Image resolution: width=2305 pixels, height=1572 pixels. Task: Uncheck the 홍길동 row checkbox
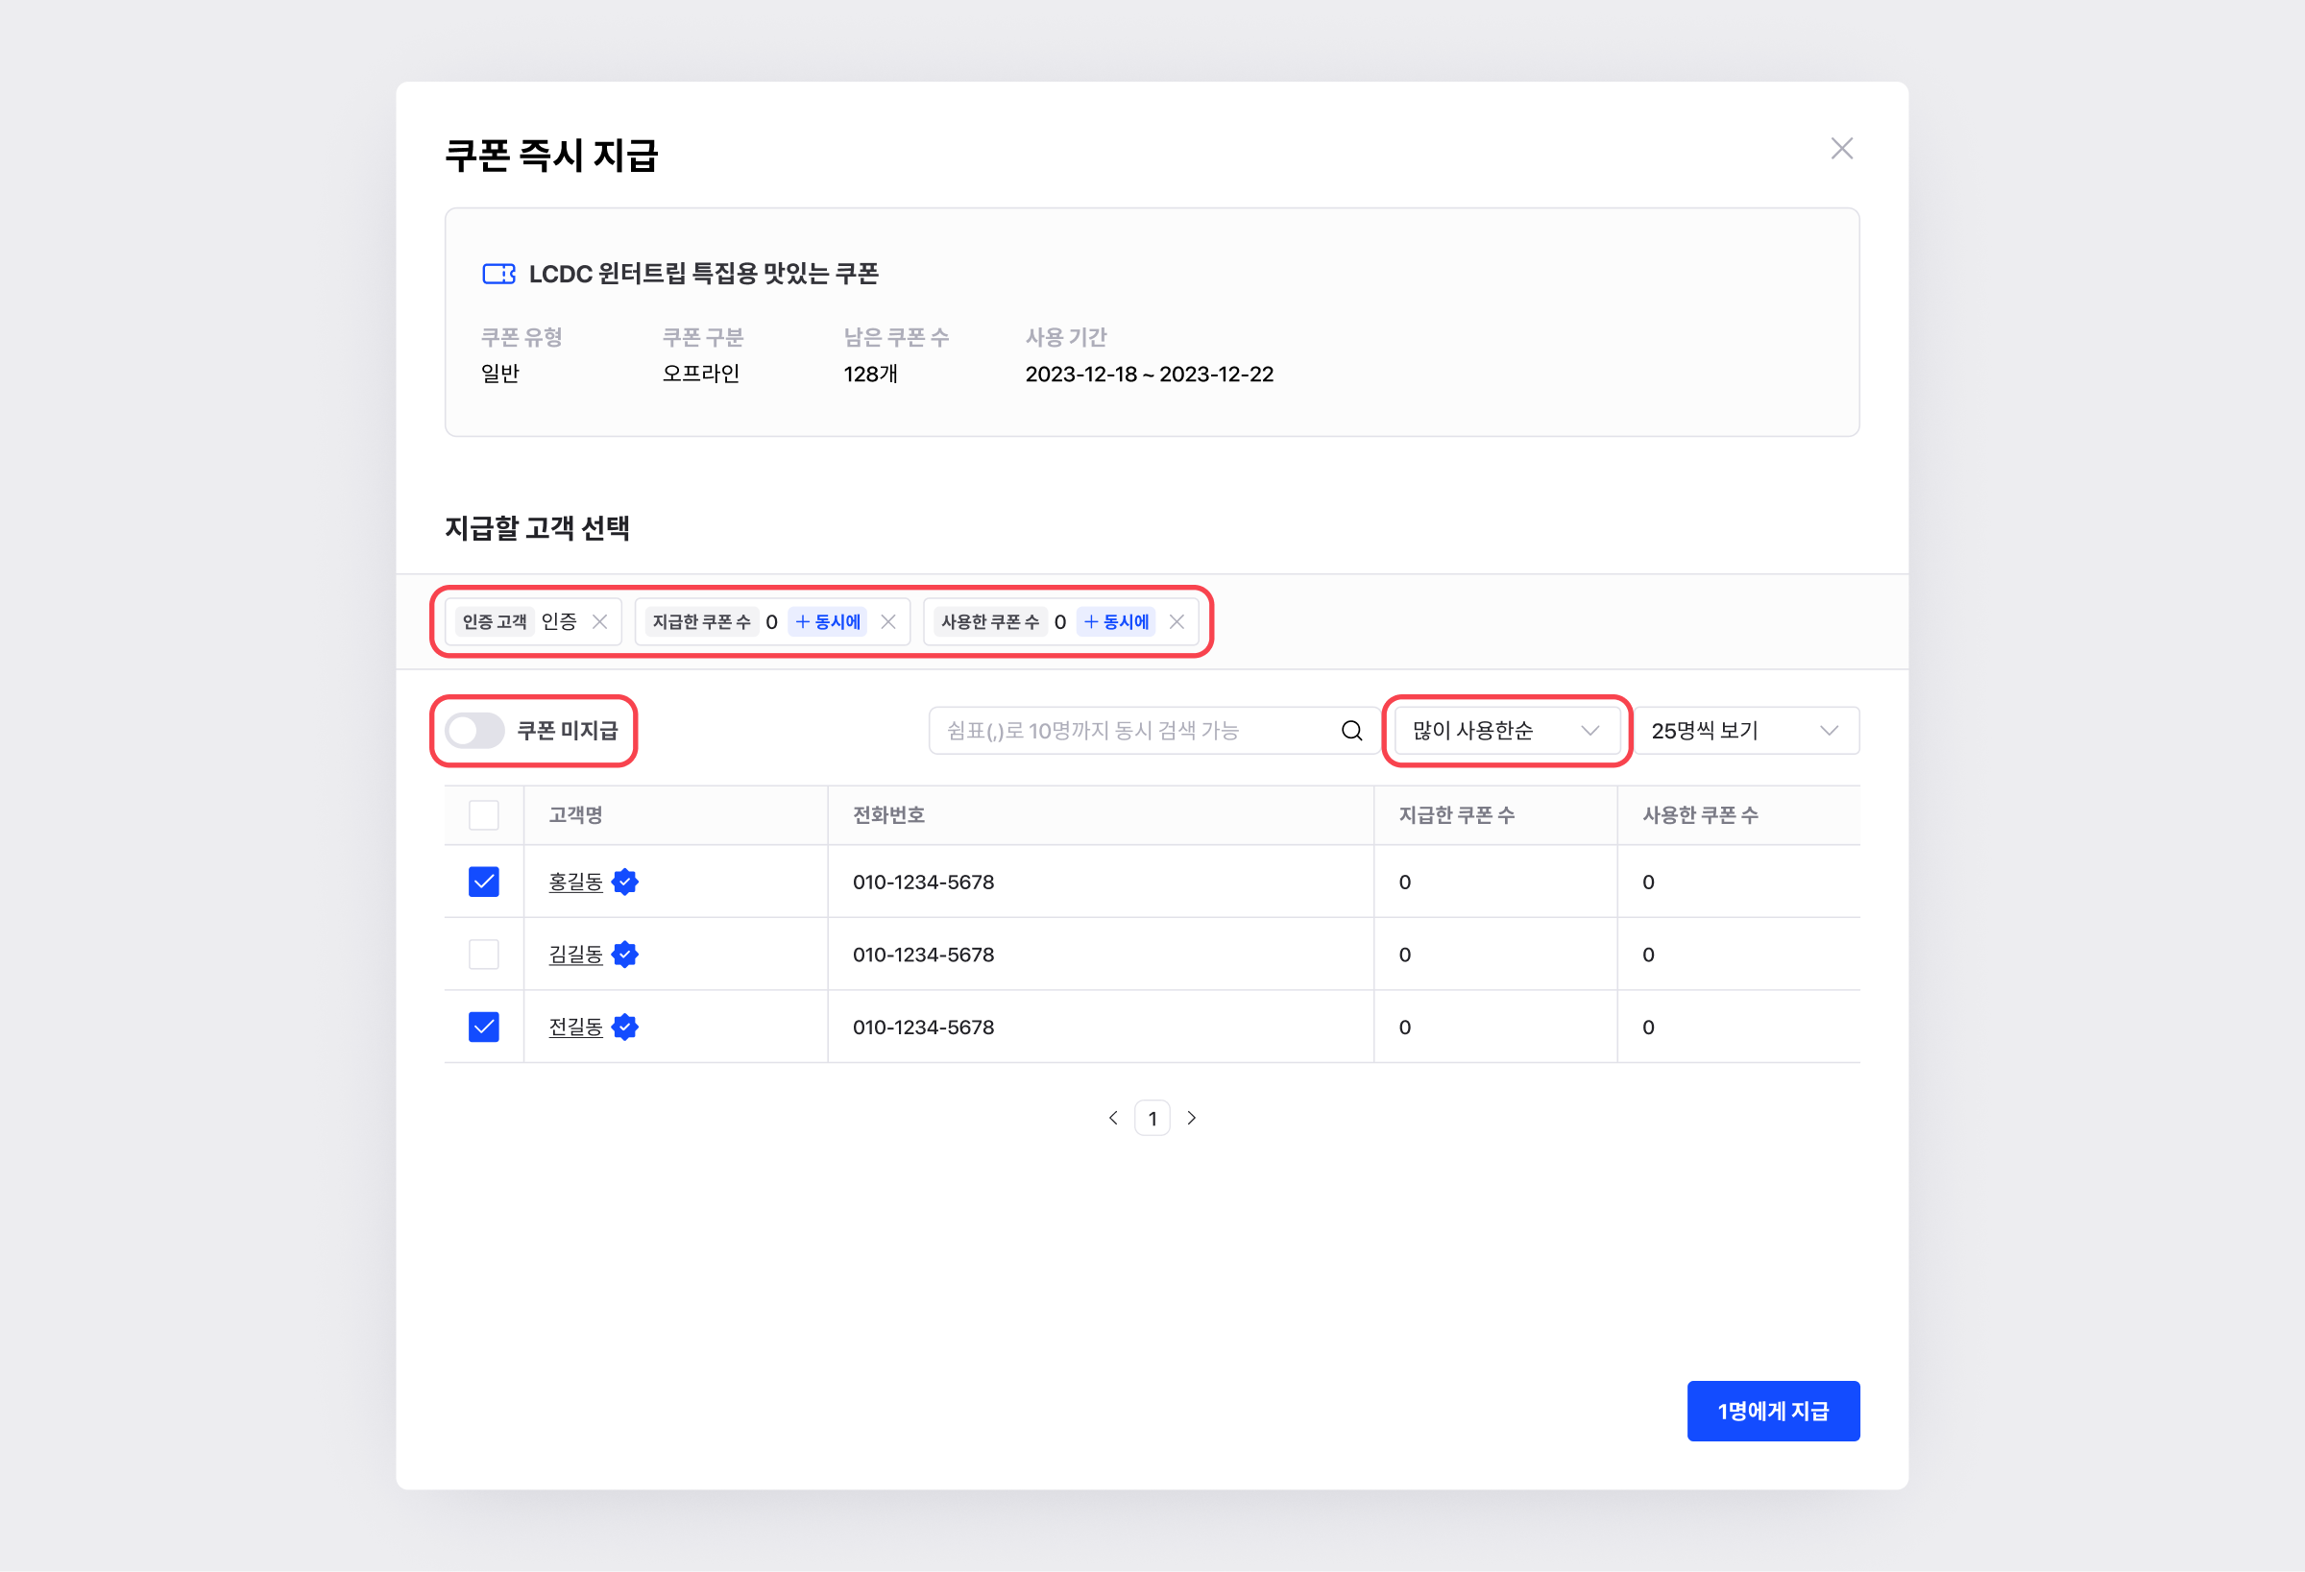coord(484,882)
